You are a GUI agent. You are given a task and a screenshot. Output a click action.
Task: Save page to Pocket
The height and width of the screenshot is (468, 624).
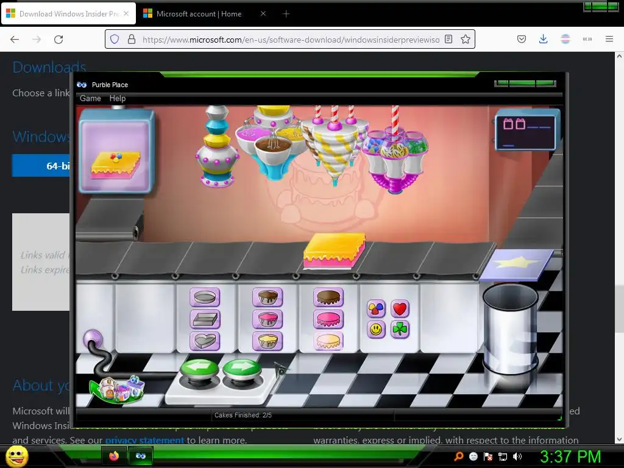click(522, 39)
